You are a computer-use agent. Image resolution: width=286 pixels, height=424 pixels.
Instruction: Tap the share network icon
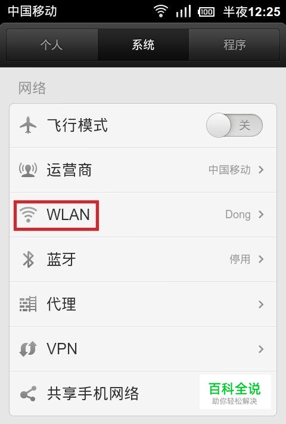(x=28, y=394)
